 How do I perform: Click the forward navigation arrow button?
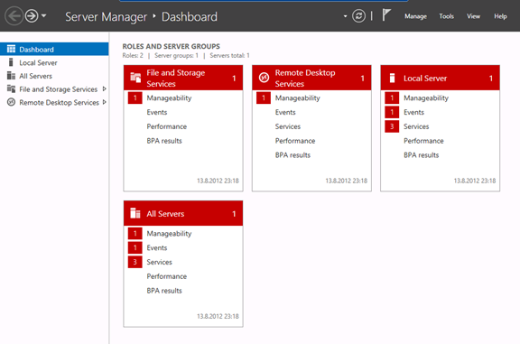tap(32, 16)
